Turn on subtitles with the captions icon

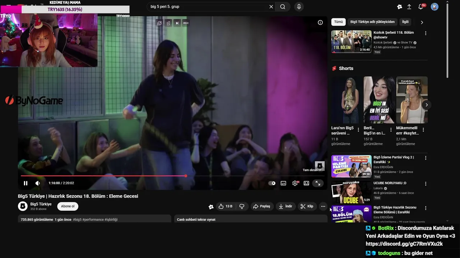tap(284, 183)
